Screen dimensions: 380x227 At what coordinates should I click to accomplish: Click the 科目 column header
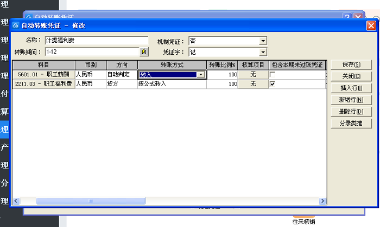click(x=44, y=65)
